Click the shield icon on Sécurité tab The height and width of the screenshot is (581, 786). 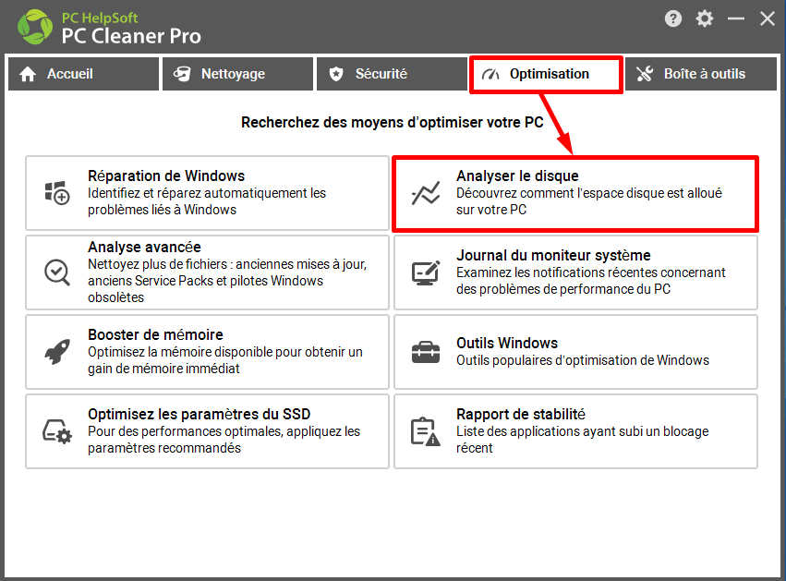click(x=336, y=74)
